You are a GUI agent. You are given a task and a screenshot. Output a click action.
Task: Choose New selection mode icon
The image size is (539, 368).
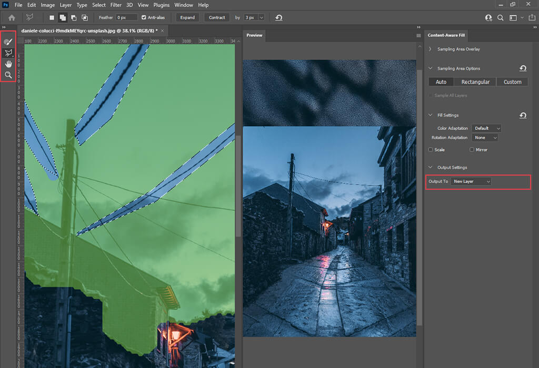click(x=52, y=17)
